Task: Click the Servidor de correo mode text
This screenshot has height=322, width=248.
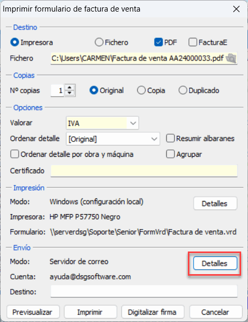Action: coord(79,261)
